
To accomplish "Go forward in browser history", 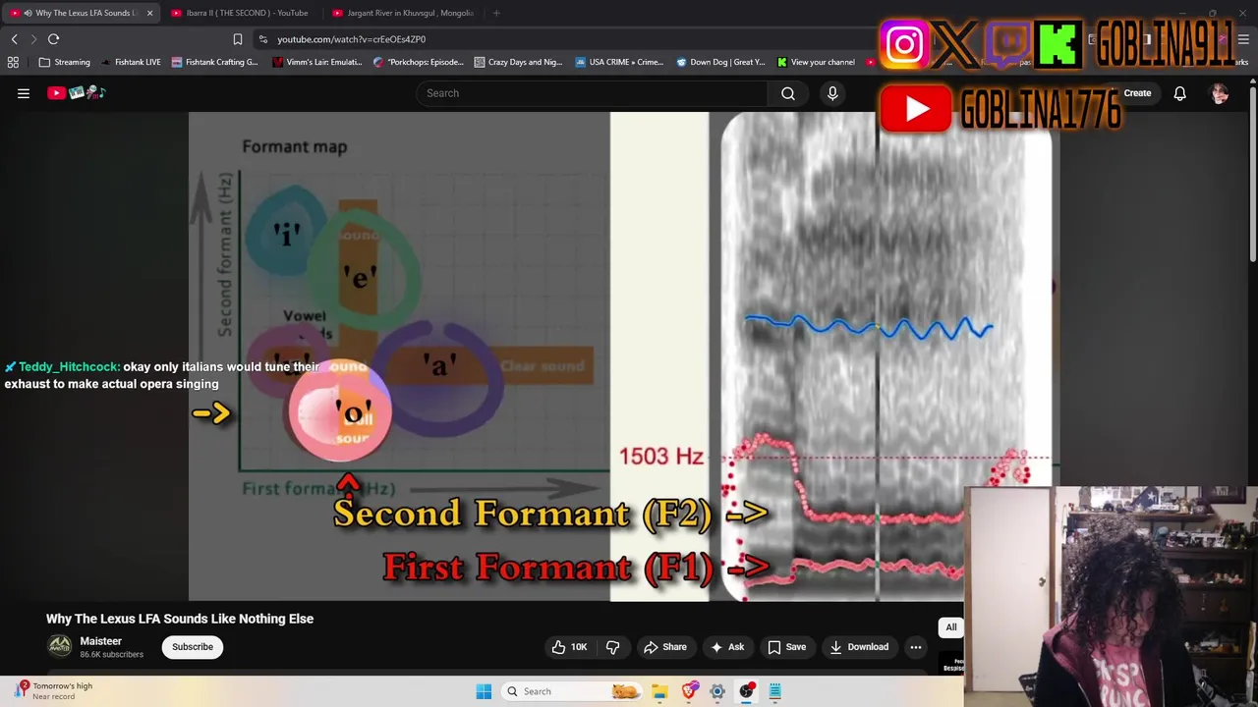I will click(x=33, y=39).
